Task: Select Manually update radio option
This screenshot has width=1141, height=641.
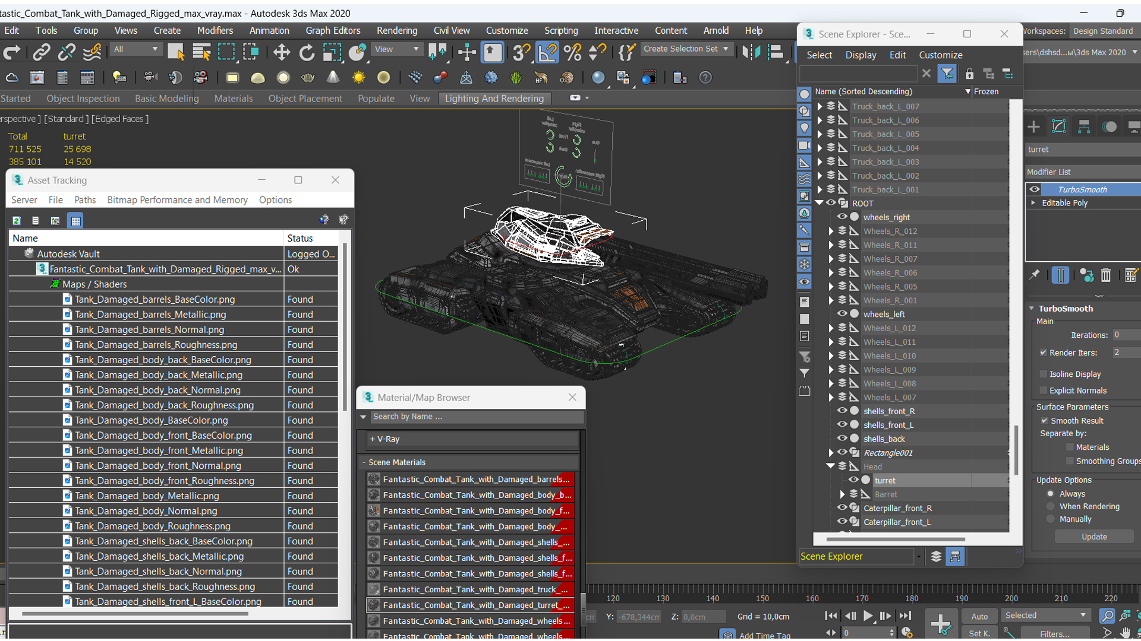Action: tap(1051, 519)
